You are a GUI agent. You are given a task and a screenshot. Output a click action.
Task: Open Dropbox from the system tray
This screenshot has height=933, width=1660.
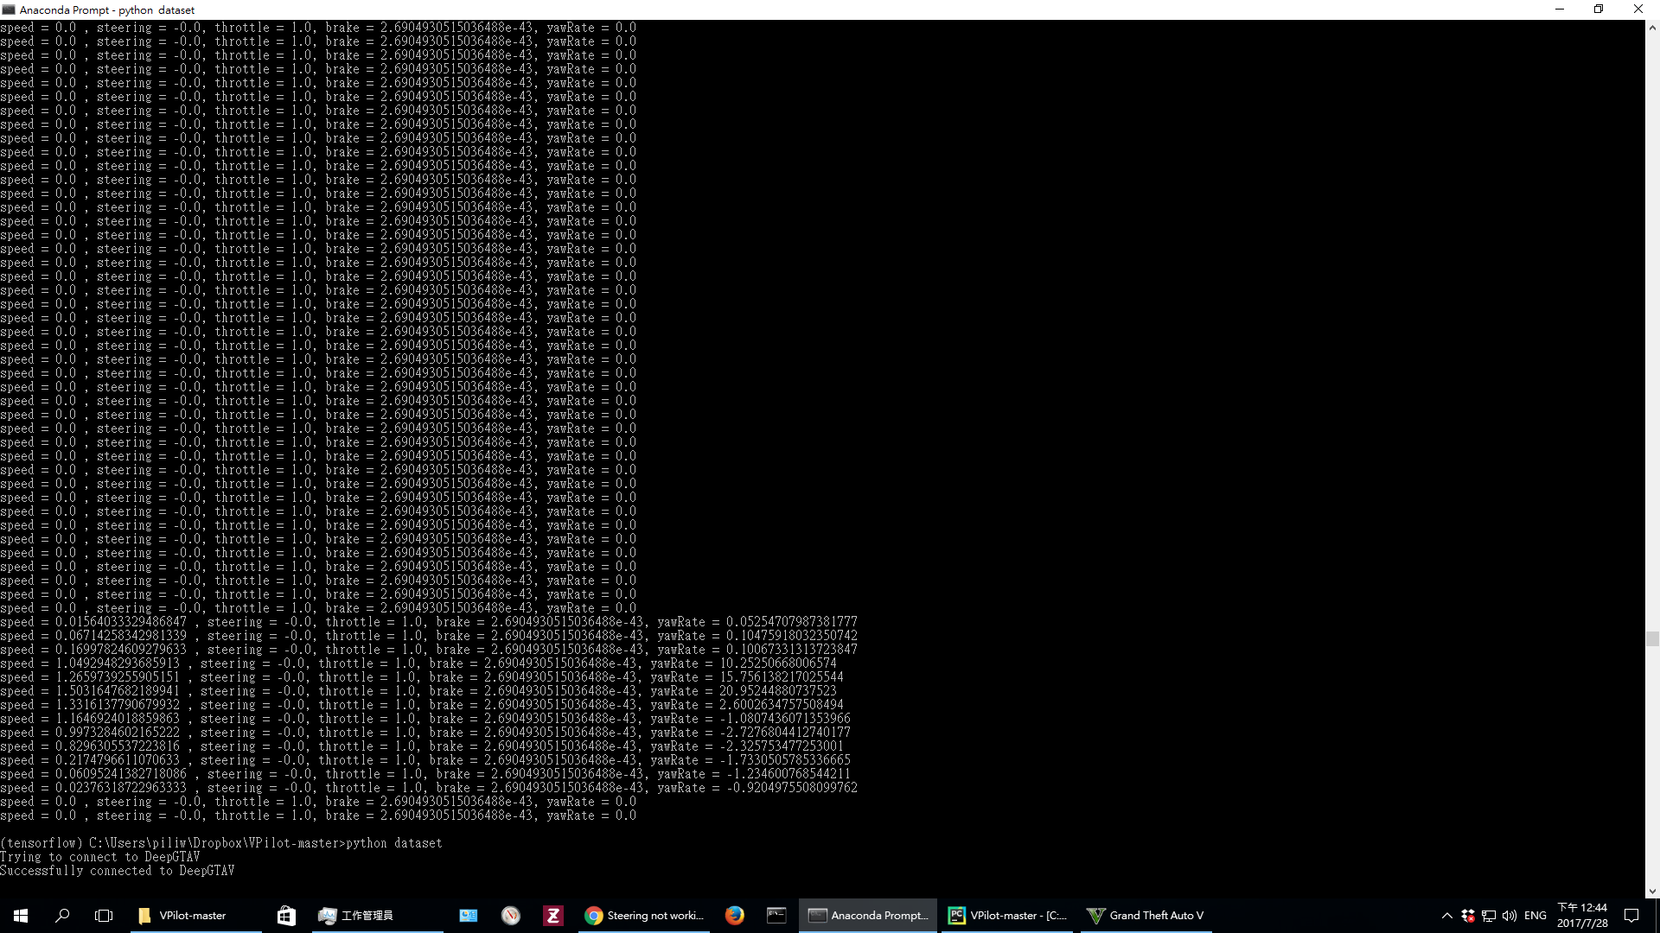click(1468, 916)
